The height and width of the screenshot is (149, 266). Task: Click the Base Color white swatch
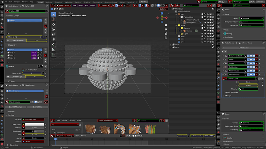coord(34,124)
